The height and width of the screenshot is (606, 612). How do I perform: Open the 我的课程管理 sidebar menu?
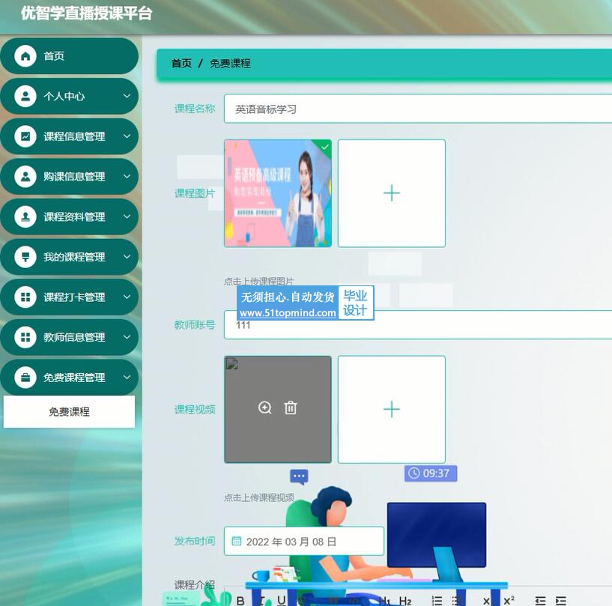[70, 257]
